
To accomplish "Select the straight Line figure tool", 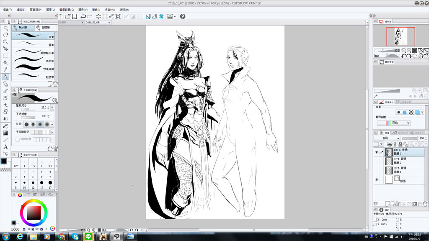I will point(5,140).
